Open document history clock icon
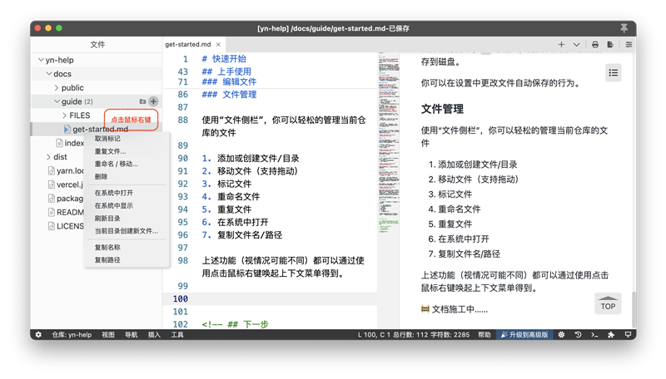Screen dimensions: 666x379 (x=578, y=334)
